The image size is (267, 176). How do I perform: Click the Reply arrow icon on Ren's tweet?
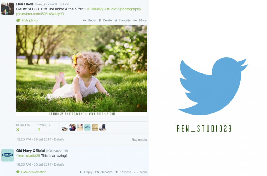tap(84, 20)
